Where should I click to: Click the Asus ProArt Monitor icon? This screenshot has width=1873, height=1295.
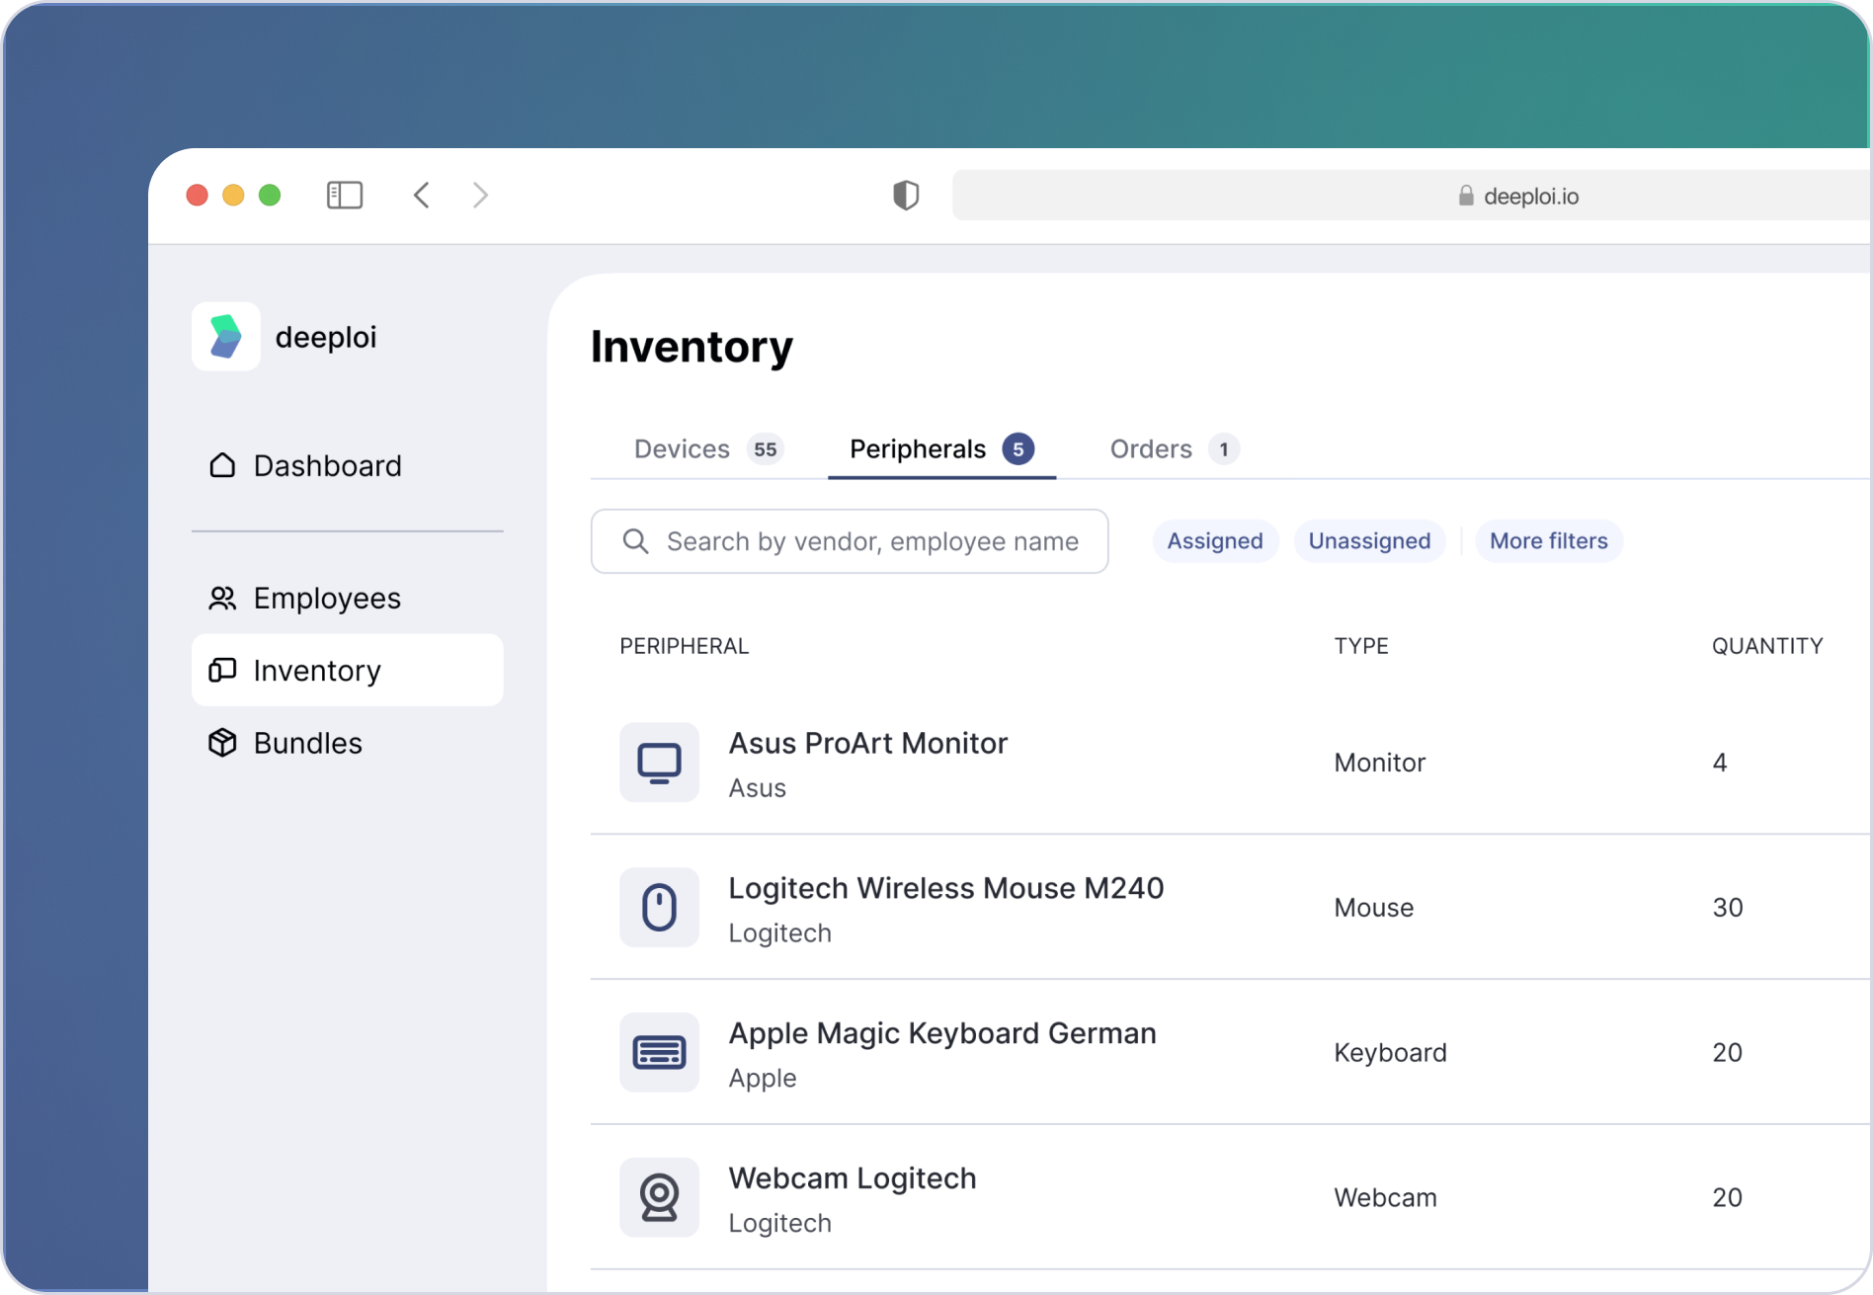(659, 763)
